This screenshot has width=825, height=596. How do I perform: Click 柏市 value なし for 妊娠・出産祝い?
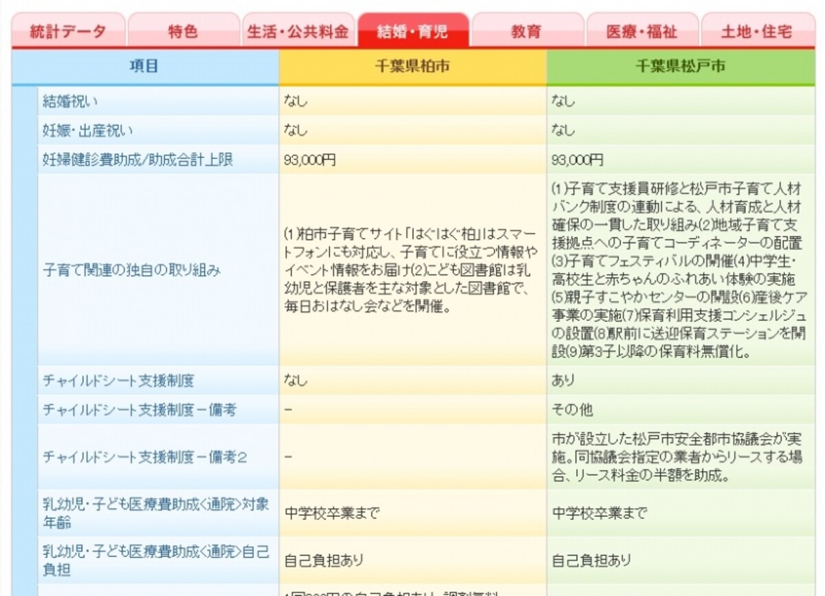coord(296,131)
